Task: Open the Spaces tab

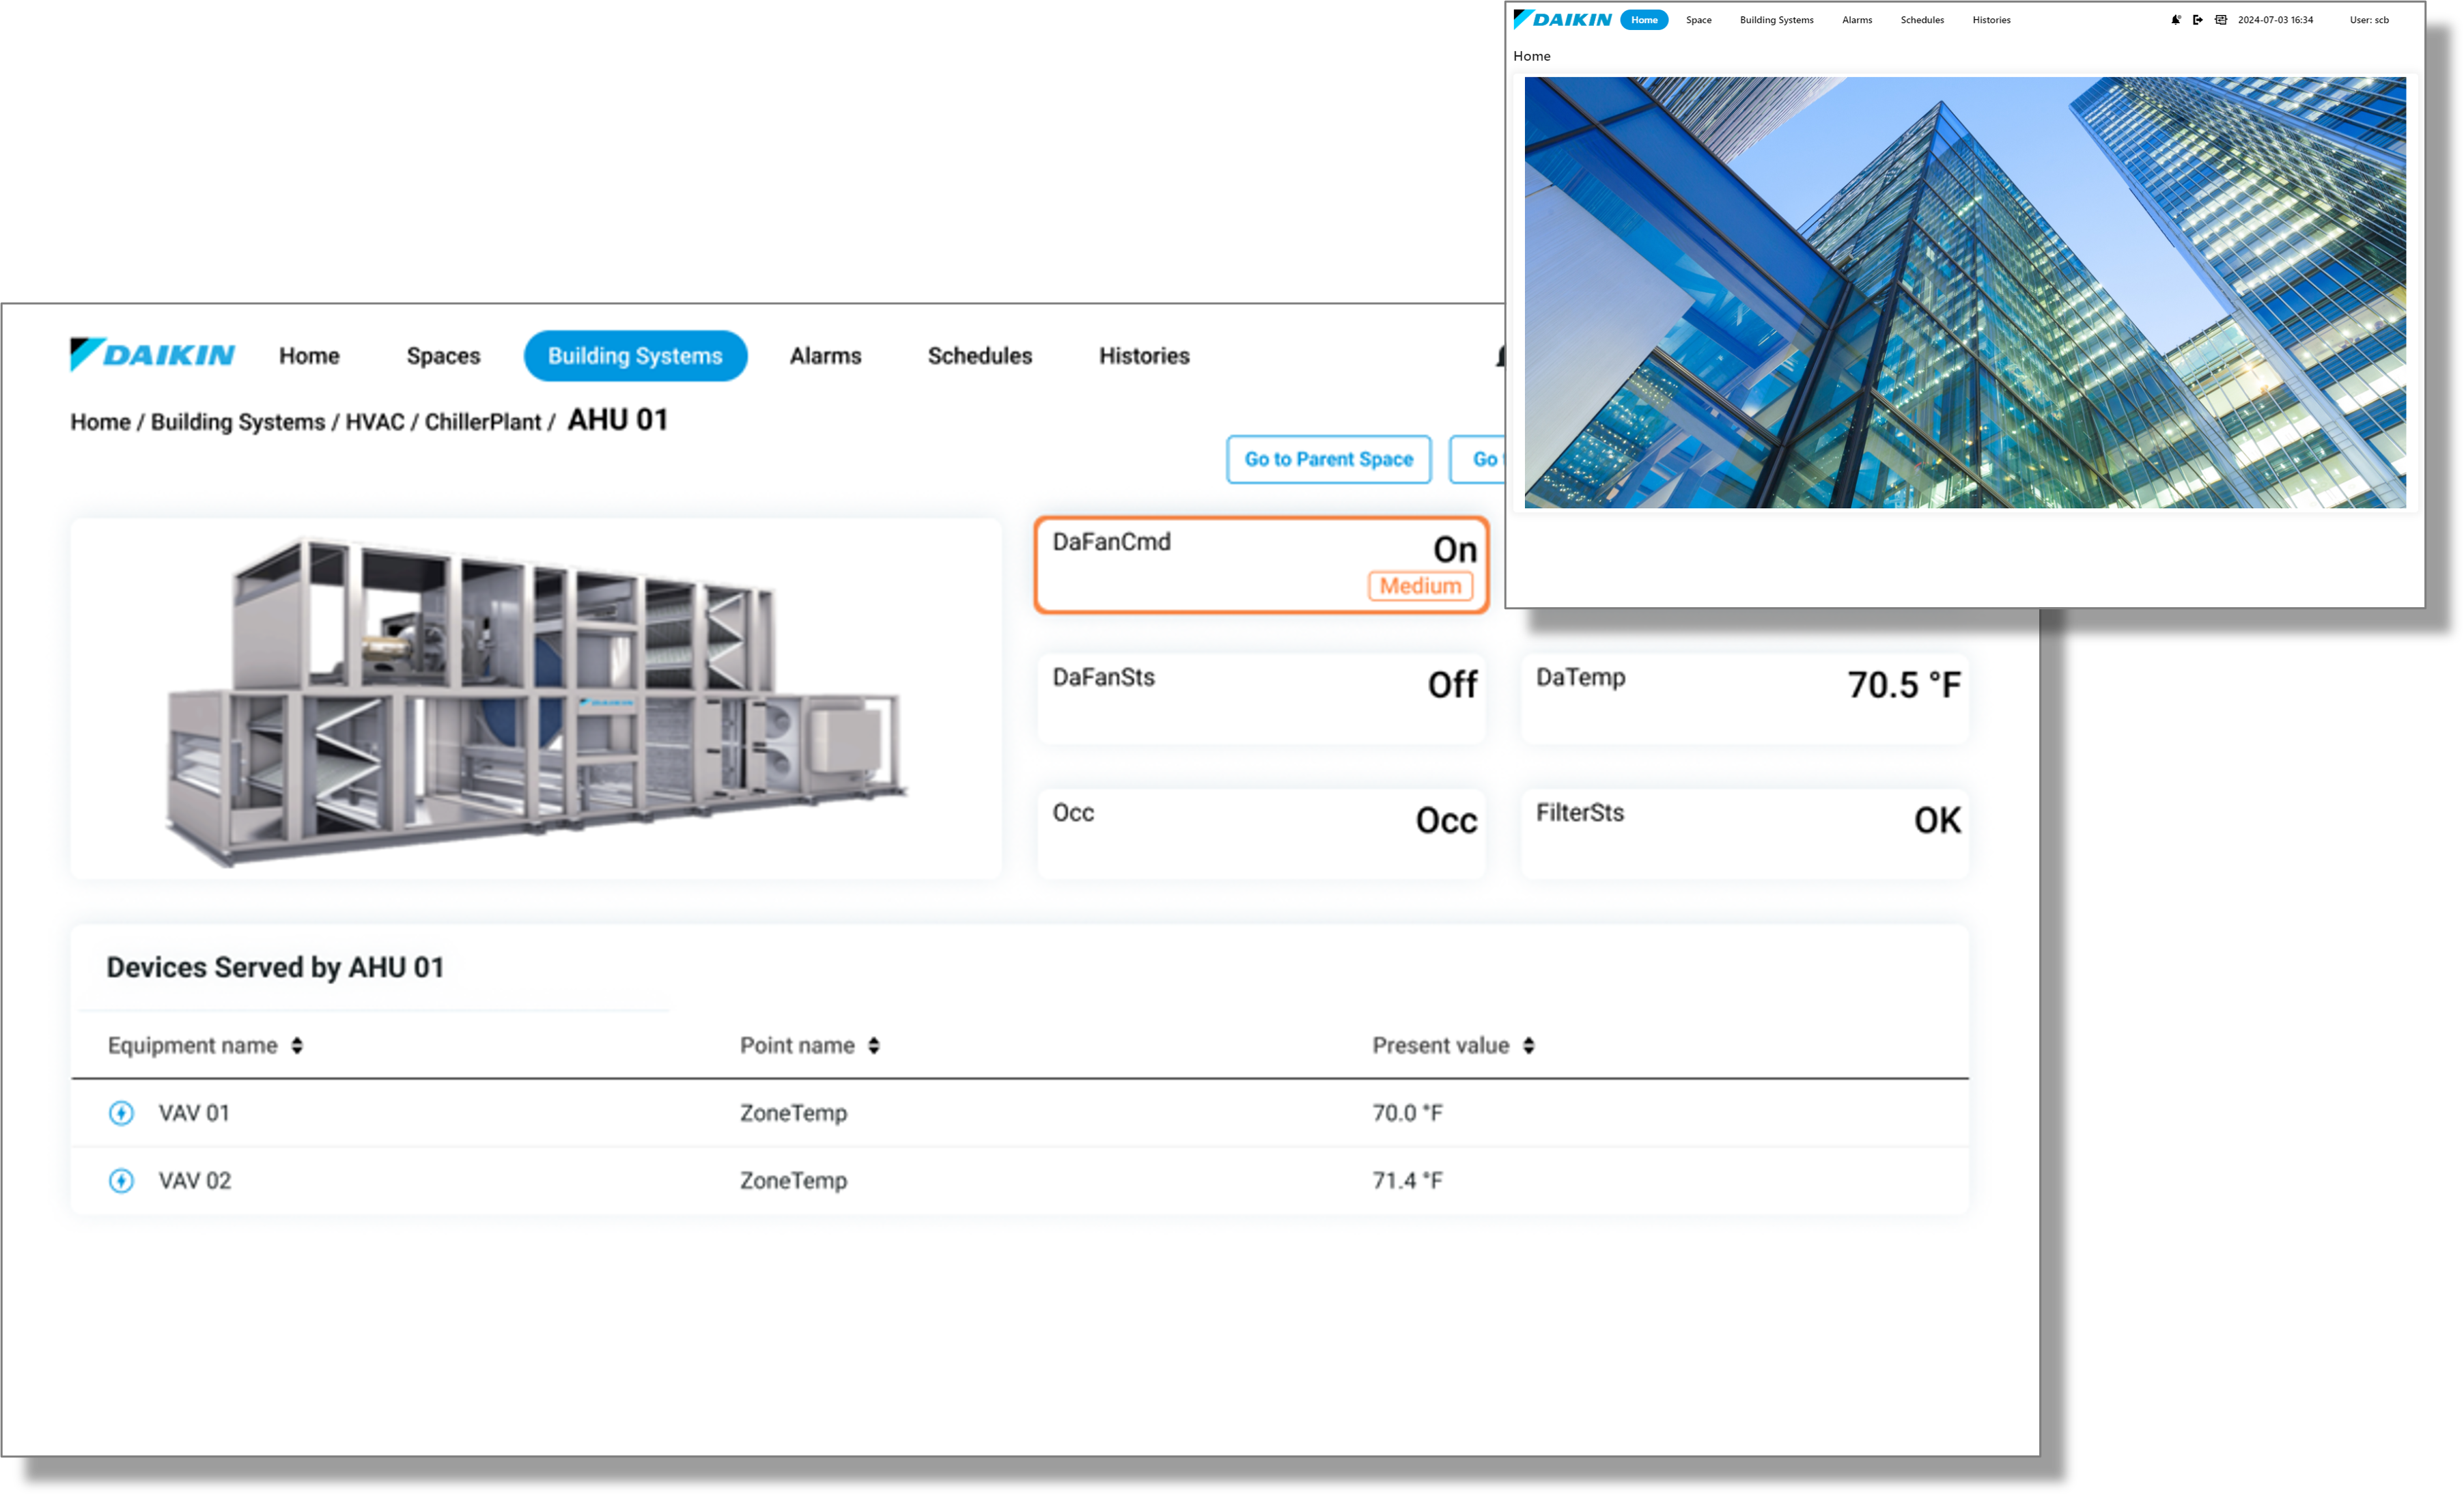Action: pos(443,356)
